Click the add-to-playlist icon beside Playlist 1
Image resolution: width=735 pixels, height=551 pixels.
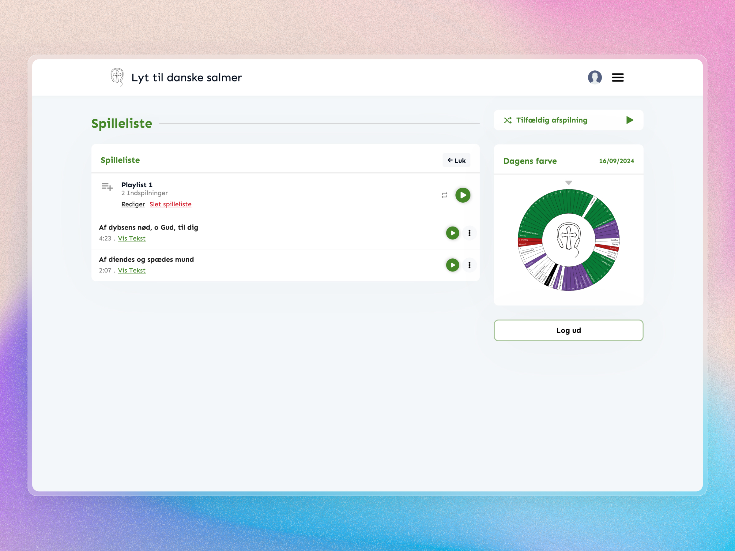(107, 187)
